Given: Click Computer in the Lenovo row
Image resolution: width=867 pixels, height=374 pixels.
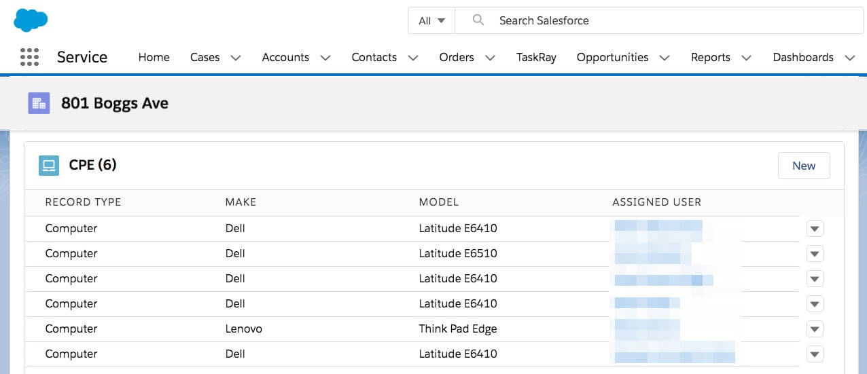Looking at the screenshot, I should pyautogui.click(x=71, y=329).
